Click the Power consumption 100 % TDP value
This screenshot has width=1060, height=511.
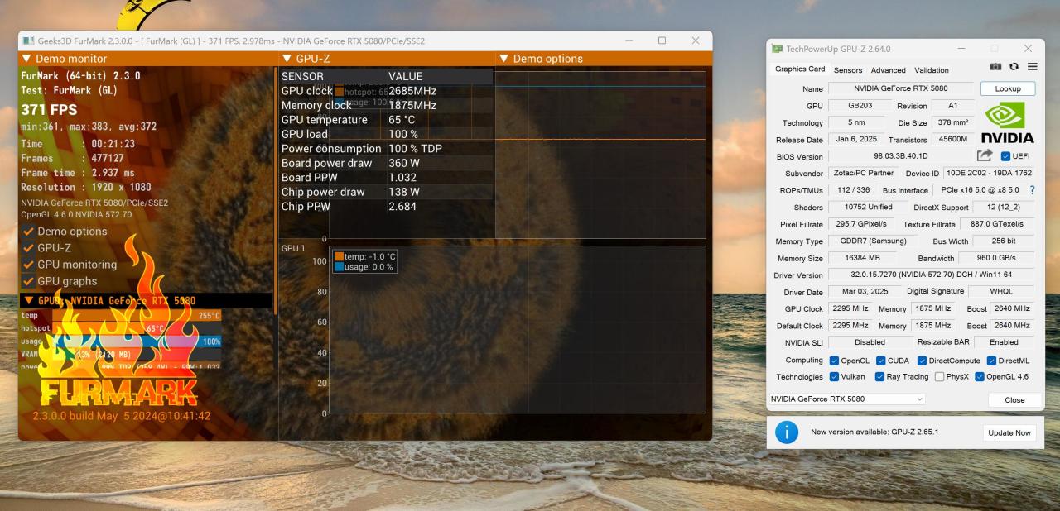415,149
